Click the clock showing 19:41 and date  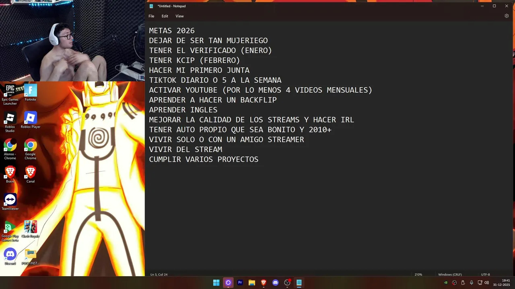[502, 283]
